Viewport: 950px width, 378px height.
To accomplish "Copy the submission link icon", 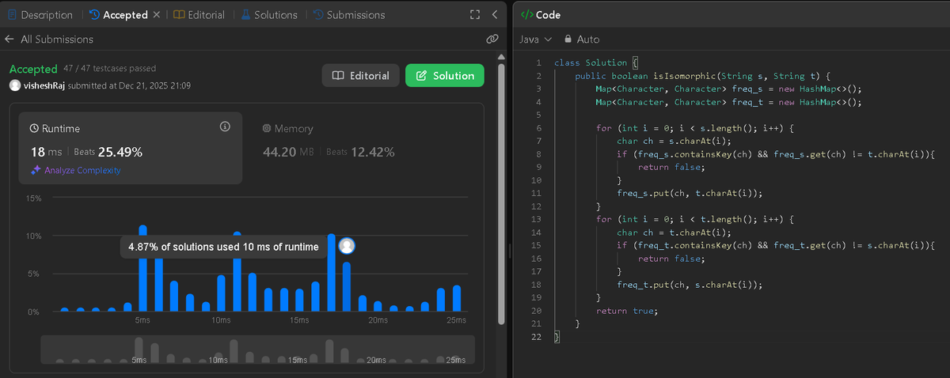I will click(x=492, y=39).
